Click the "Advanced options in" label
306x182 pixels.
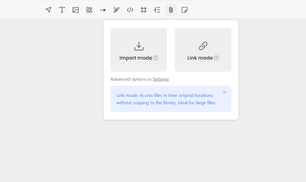(x=131, y=79)
